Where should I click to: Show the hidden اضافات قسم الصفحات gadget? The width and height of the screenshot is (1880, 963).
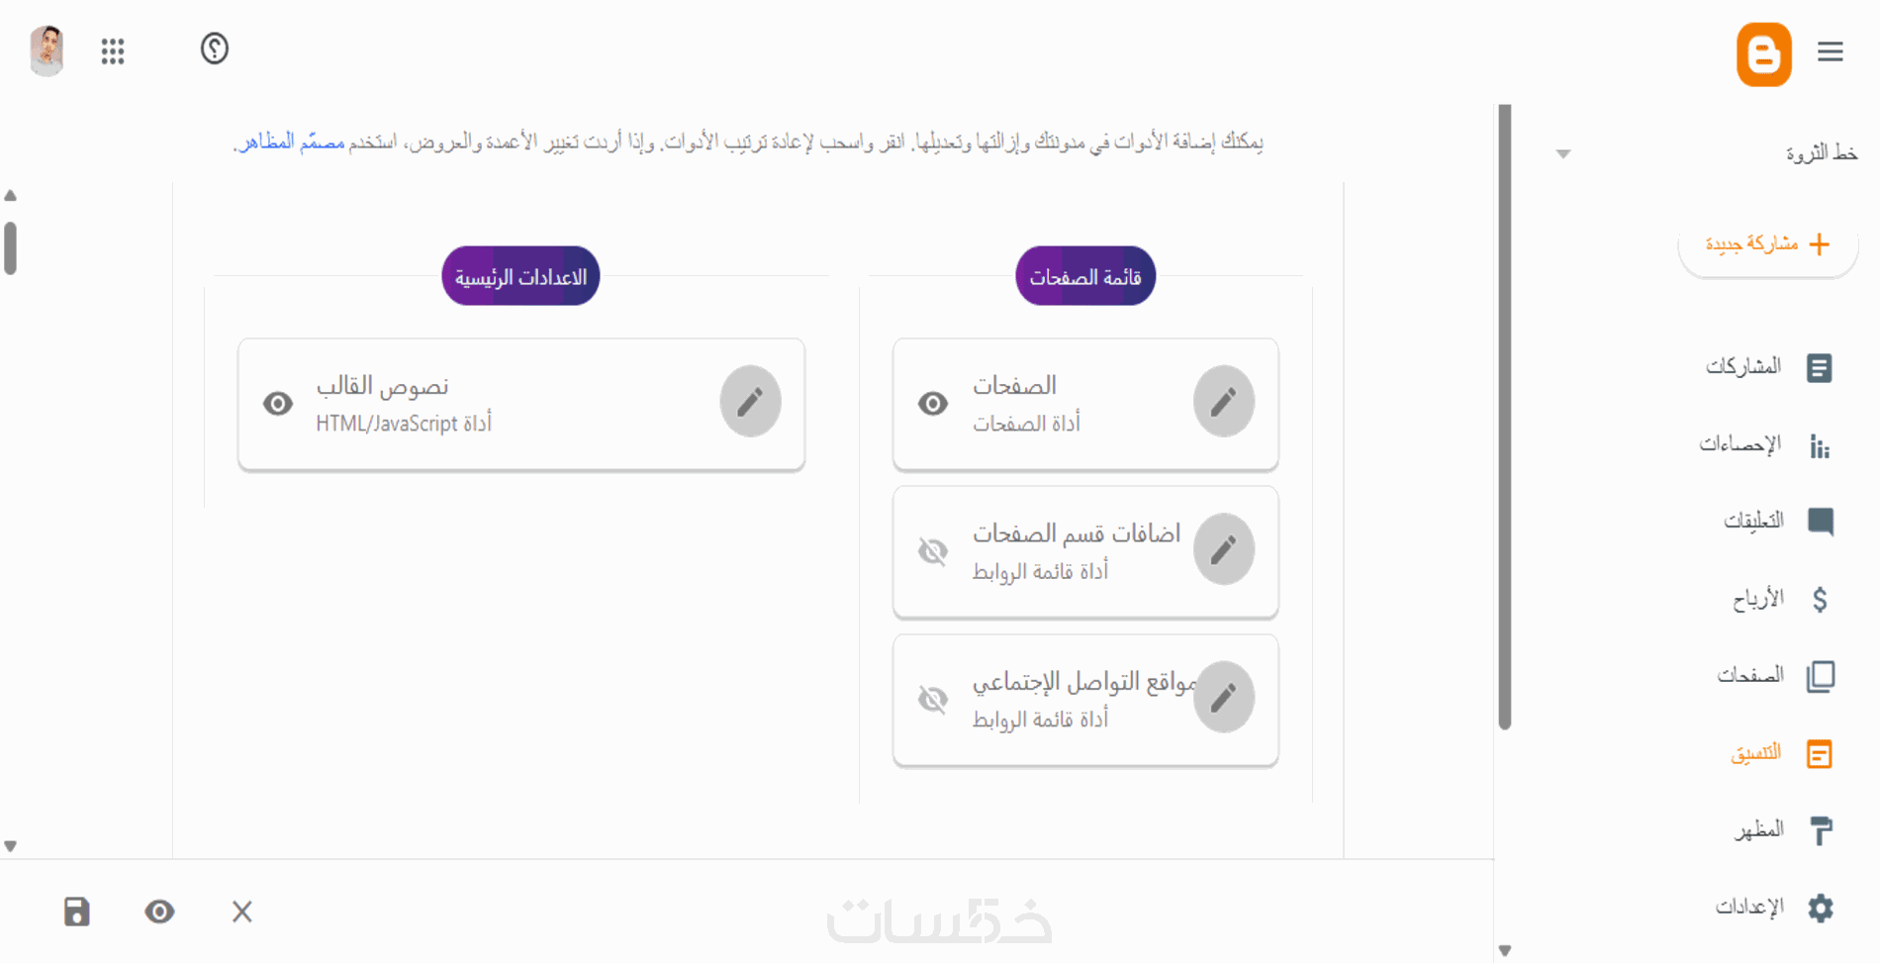[x=932, y=551]
